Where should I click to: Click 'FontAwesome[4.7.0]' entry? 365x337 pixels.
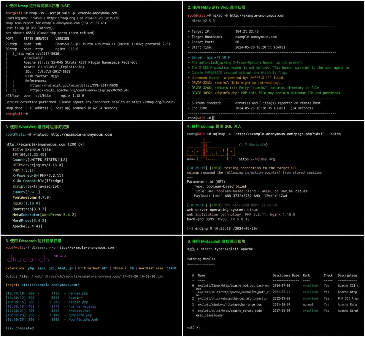click(x=32, y=198)
